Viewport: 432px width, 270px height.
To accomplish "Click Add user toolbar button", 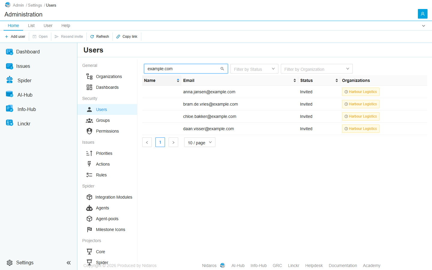I will pos(15,37).
